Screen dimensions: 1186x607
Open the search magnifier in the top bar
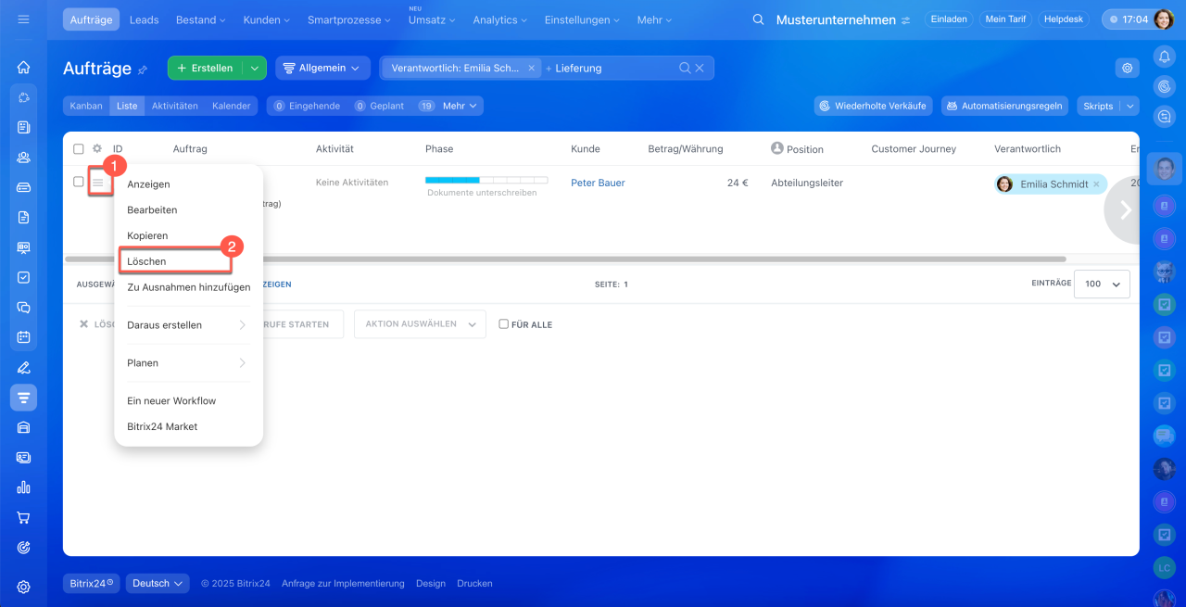(758, 19)
